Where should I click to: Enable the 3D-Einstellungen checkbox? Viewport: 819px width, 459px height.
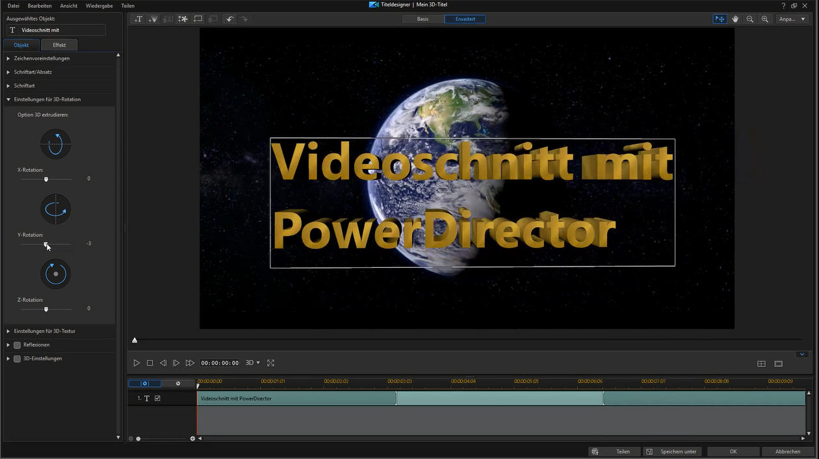pos(18,358)
